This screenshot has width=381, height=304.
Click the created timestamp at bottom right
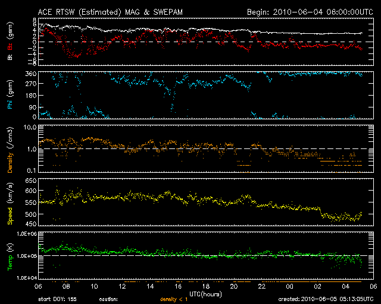tap(326, 299)
